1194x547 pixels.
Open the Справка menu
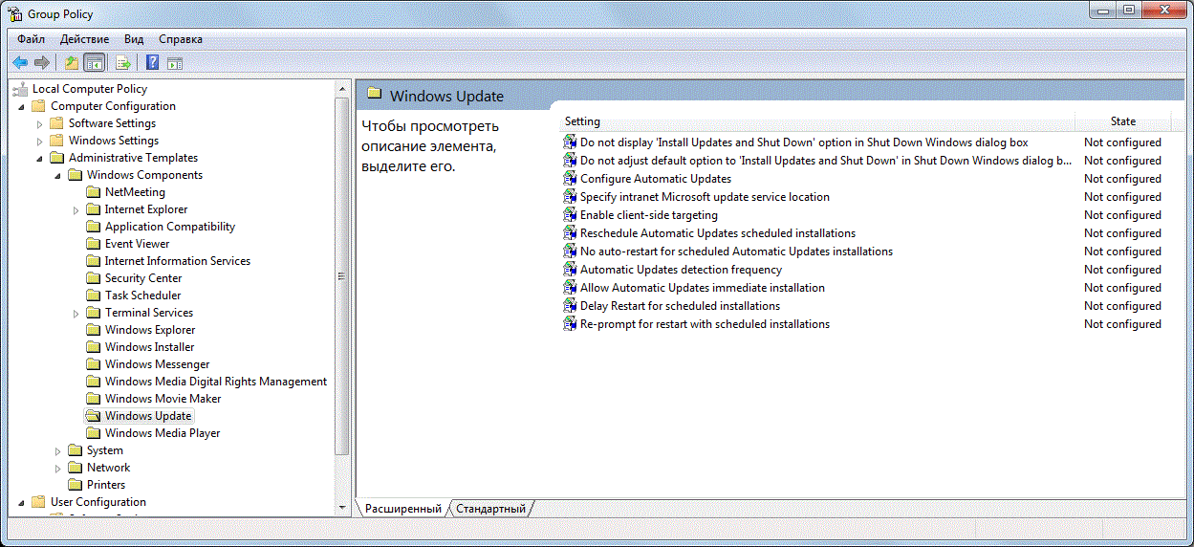[181, 39]
